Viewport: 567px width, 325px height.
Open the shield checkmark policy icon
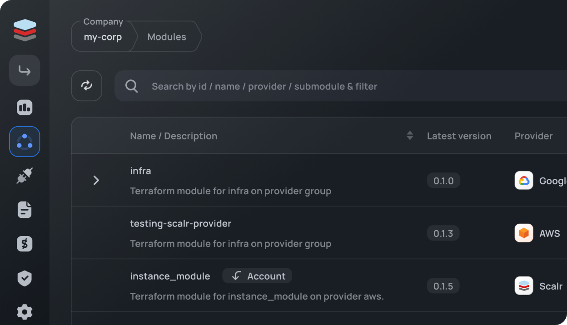click(25, 278)
